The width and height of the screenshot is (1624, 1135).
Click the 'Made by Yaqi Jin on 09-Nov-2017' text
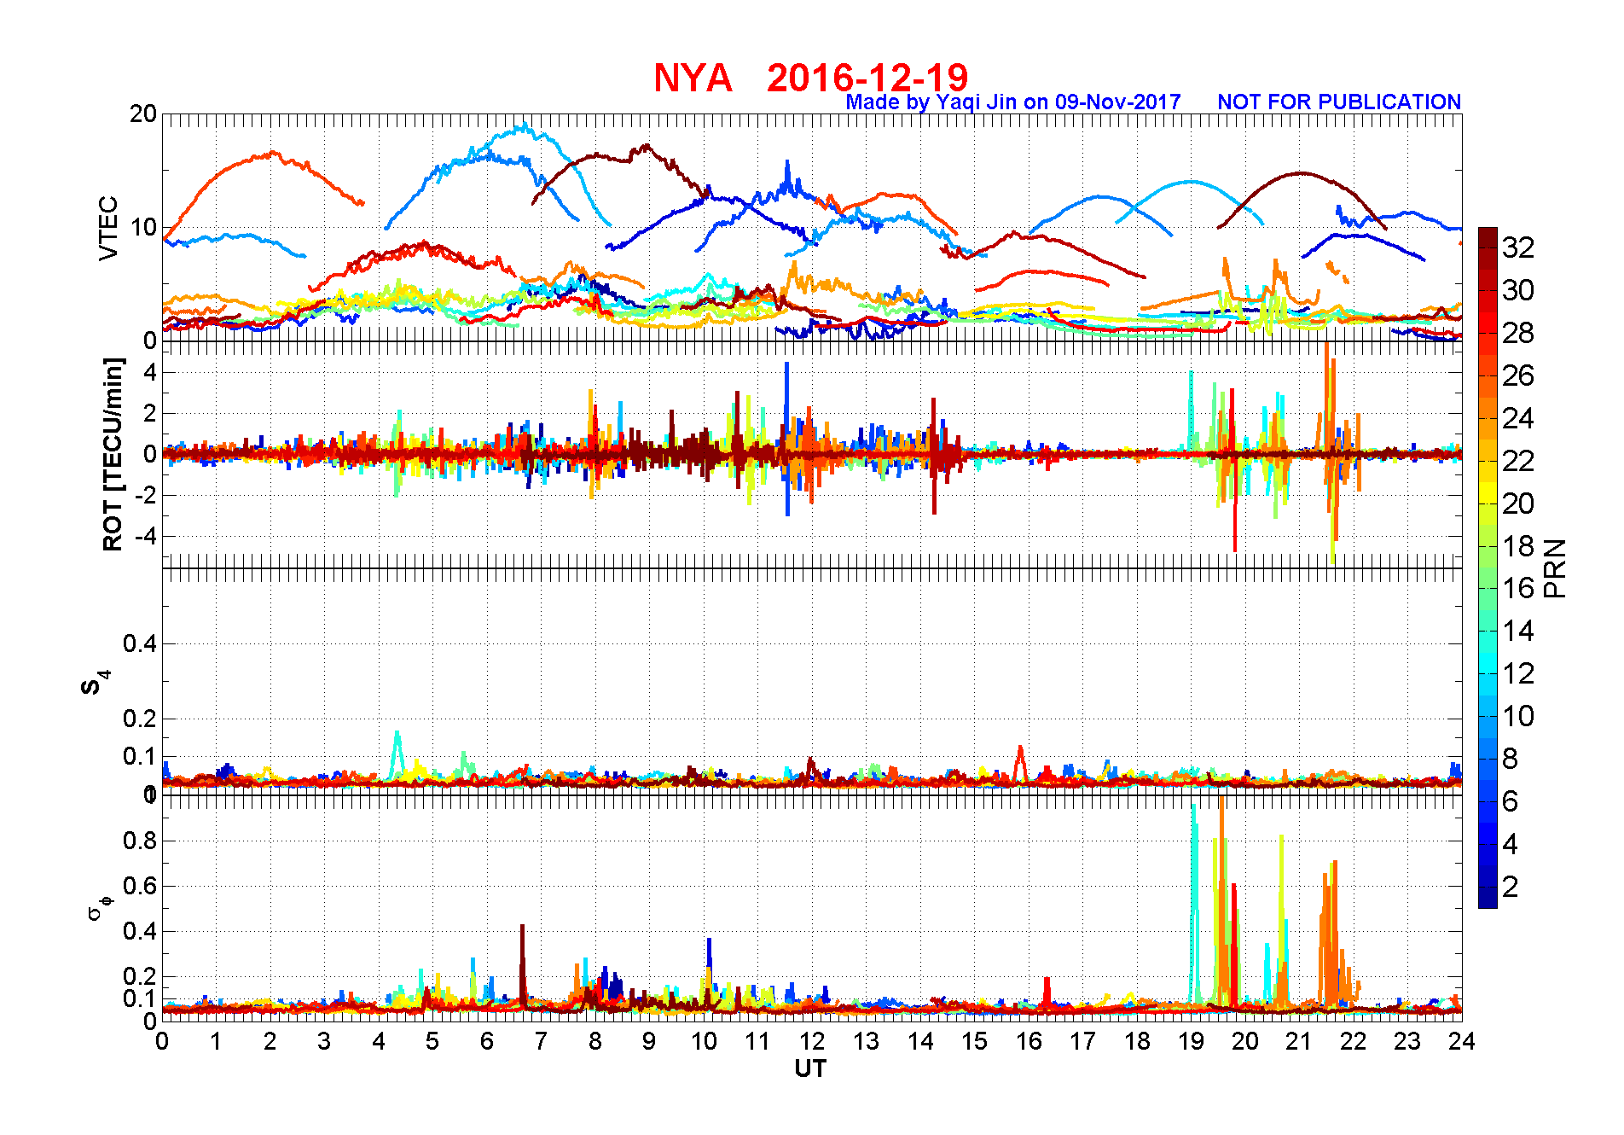pos(1013,102)
